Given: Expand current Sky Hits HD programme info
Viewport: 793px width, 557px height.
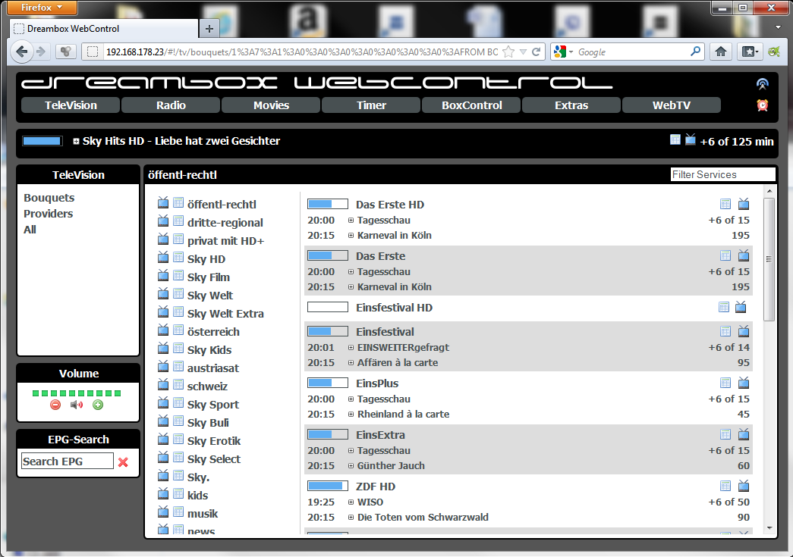Looking at the screenshot, I should [77, 142].
